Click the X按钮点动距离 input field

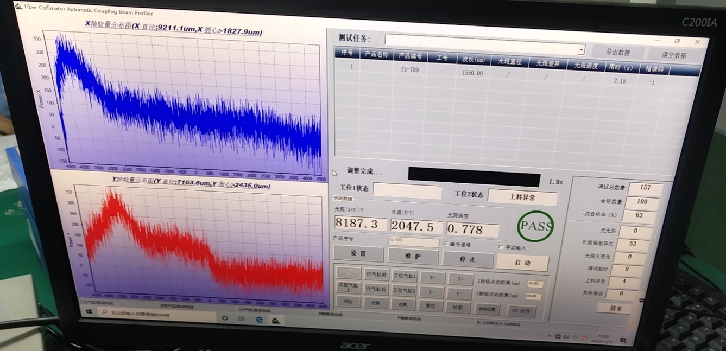tap(535, 284)
